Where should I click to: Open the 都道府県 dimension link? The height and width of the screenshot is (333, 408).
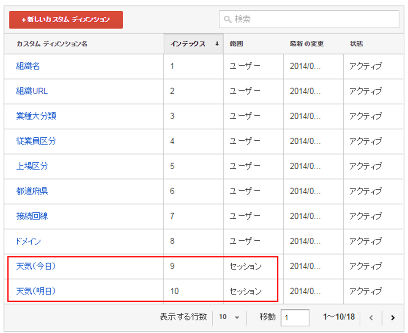(x=32, y=191)
